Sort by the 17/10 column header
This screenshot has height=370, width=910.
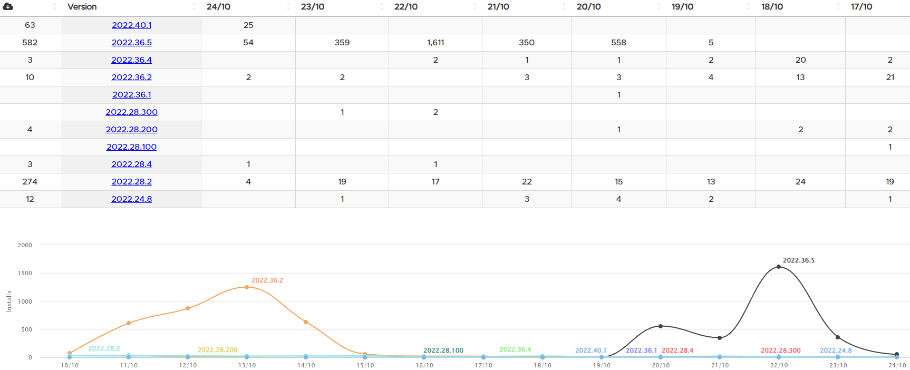861,7
